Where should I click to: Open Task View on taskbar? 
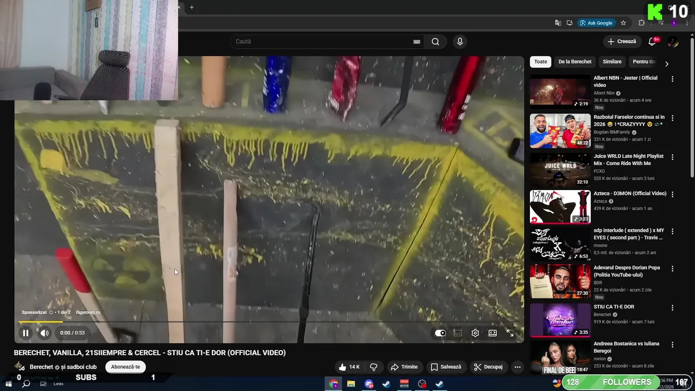tap(43, 384)
